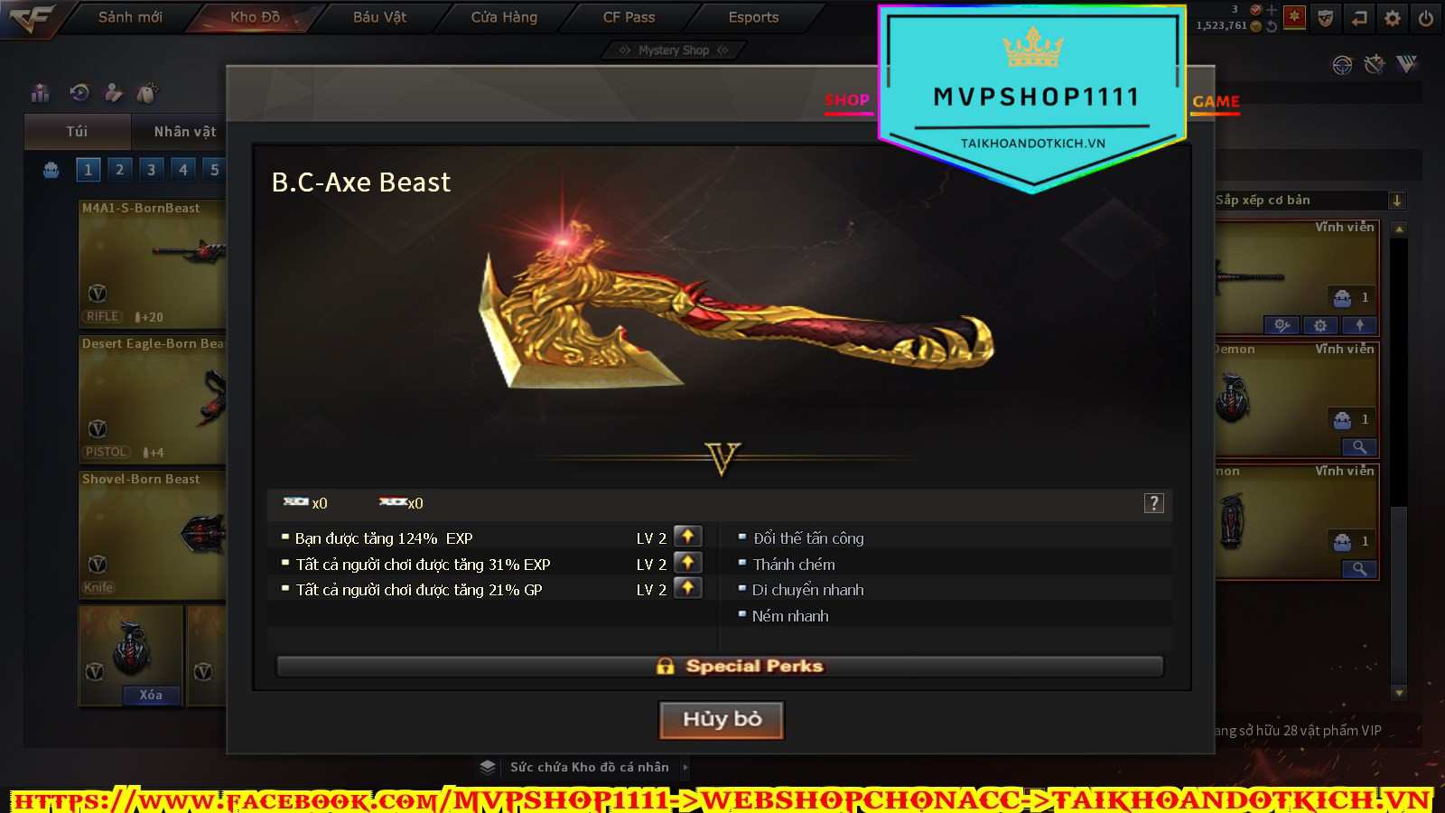This screenshot has width=1445, height=813.
Task: Select bag slot number 4
Action: point(183,169)
